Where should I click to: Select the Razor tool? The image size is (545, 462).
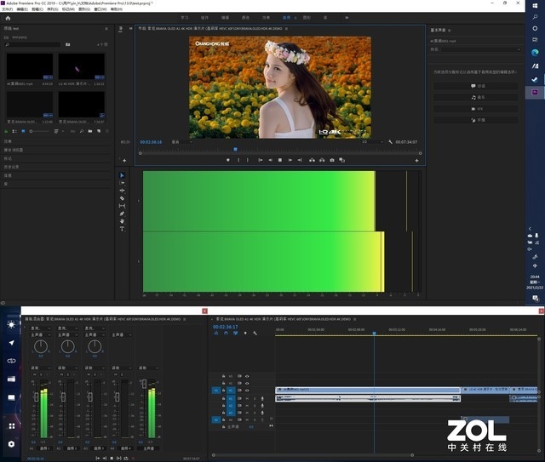point(122,198)
